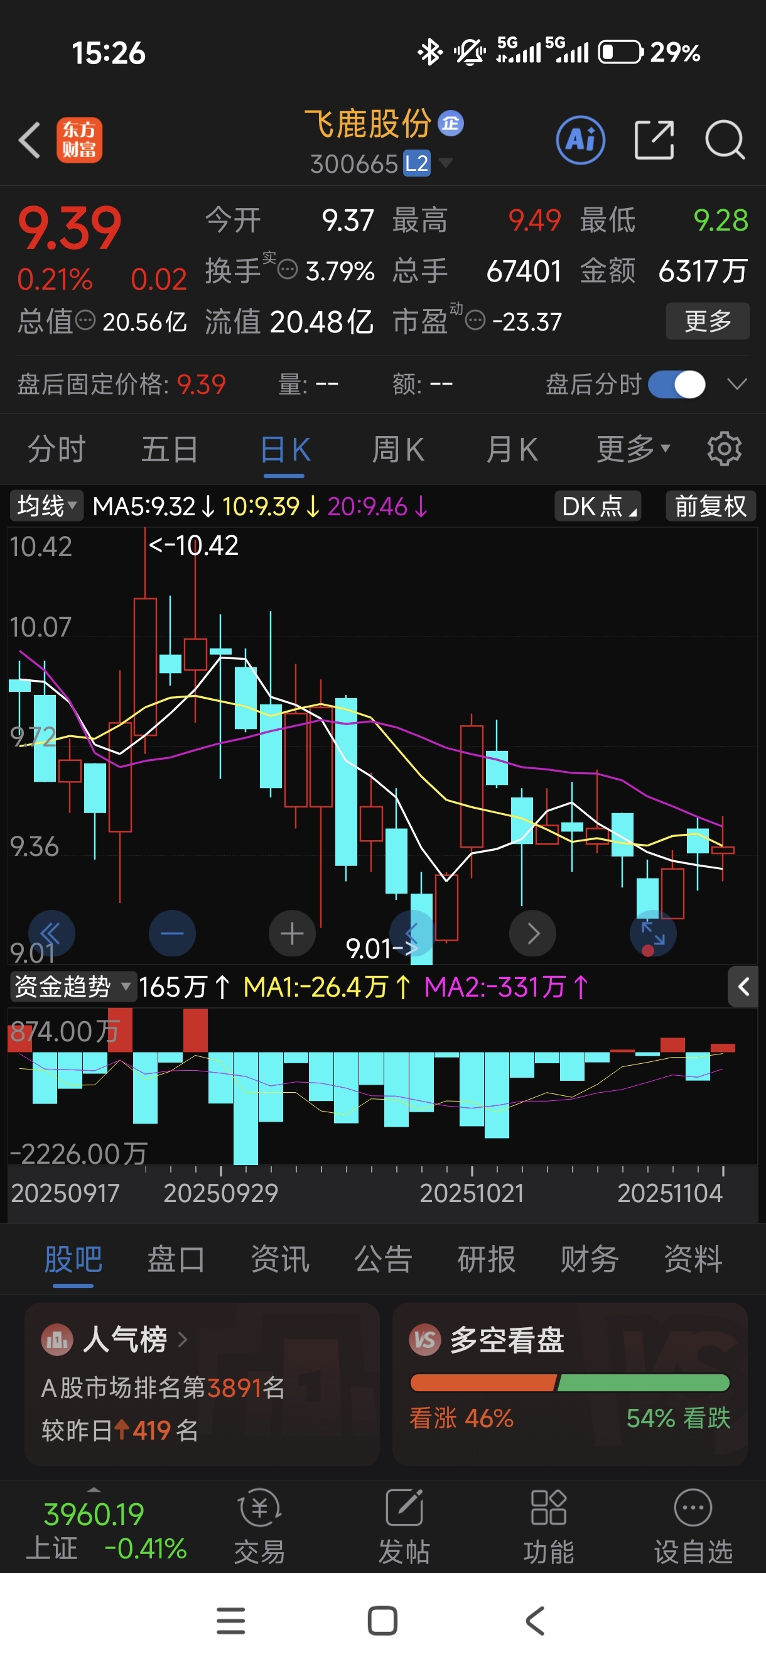Tap the 9.01 low price annotation
The height and width of the screenshot is (1669, 766).
(x=380, y=948)
